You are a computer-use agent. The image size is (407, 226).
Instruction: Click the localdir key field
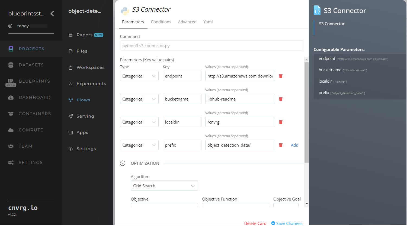pos(182,122)
